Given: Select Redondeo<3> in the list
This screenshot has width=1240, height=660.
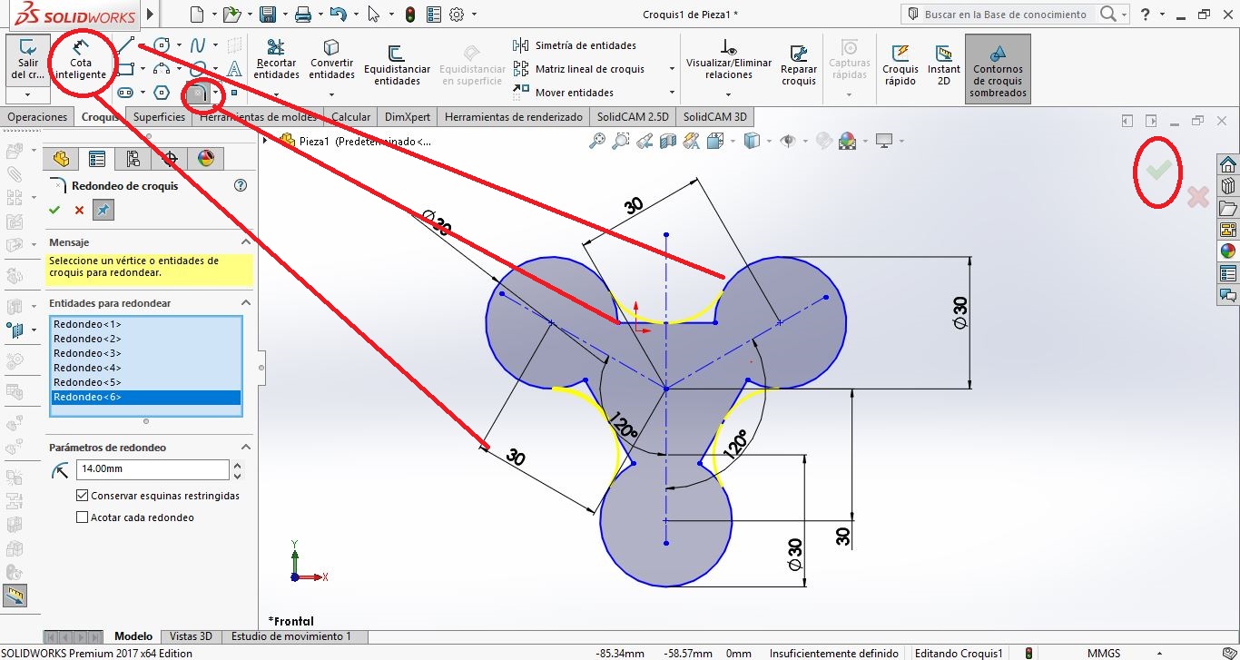Looking at the screenshot, I should [x=145, y=353].
